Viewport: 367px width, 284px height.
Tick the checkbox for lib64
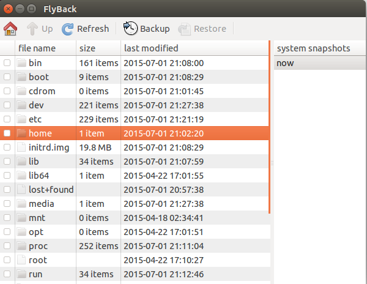click(x=7, y=176)
